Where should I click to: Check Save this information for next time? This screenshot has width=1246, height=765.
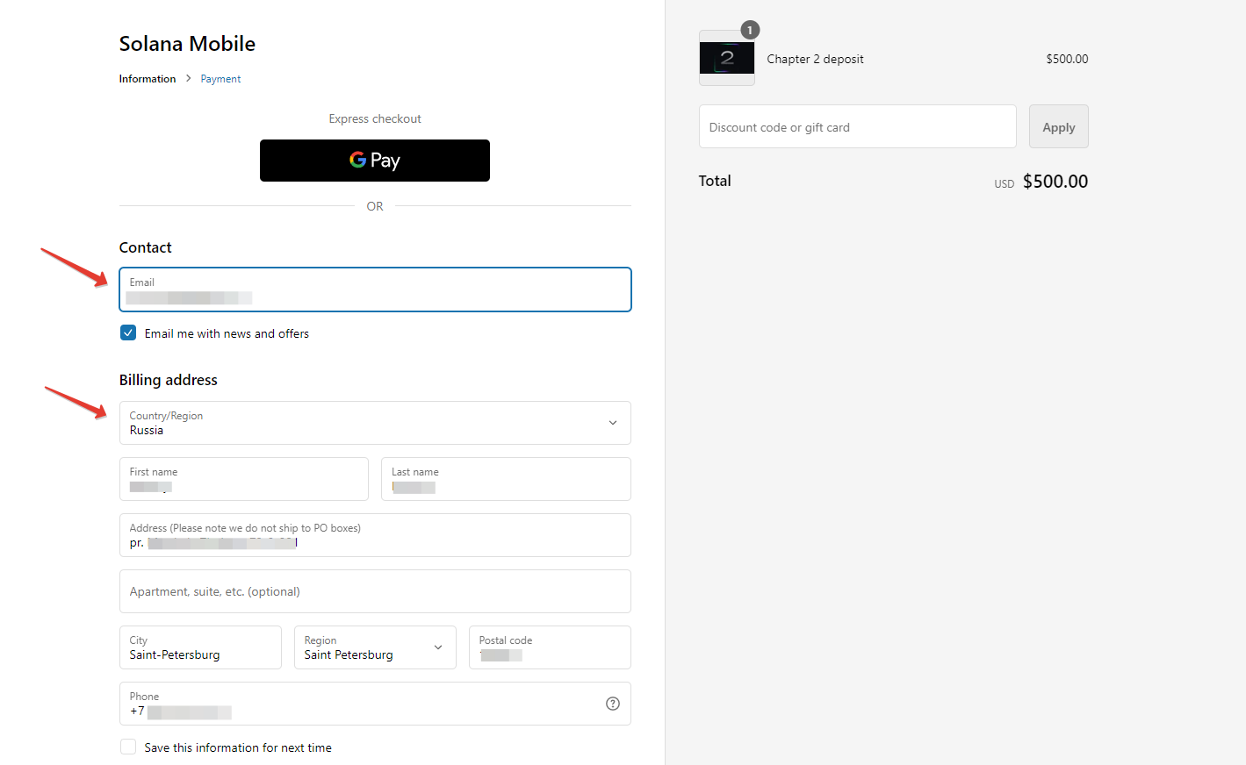128,747
